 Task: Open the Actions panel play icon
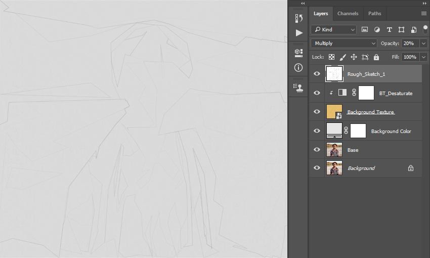point(299,33)
